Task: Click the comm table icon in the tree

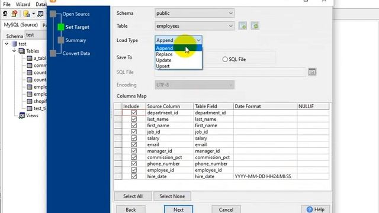Action: pos(30,66)
